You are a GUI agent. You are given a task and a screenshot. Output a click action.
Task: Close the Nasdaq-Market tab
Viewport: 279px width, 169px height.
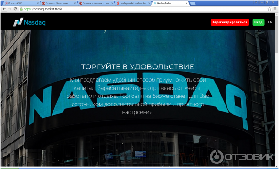(x=186, y=3)
